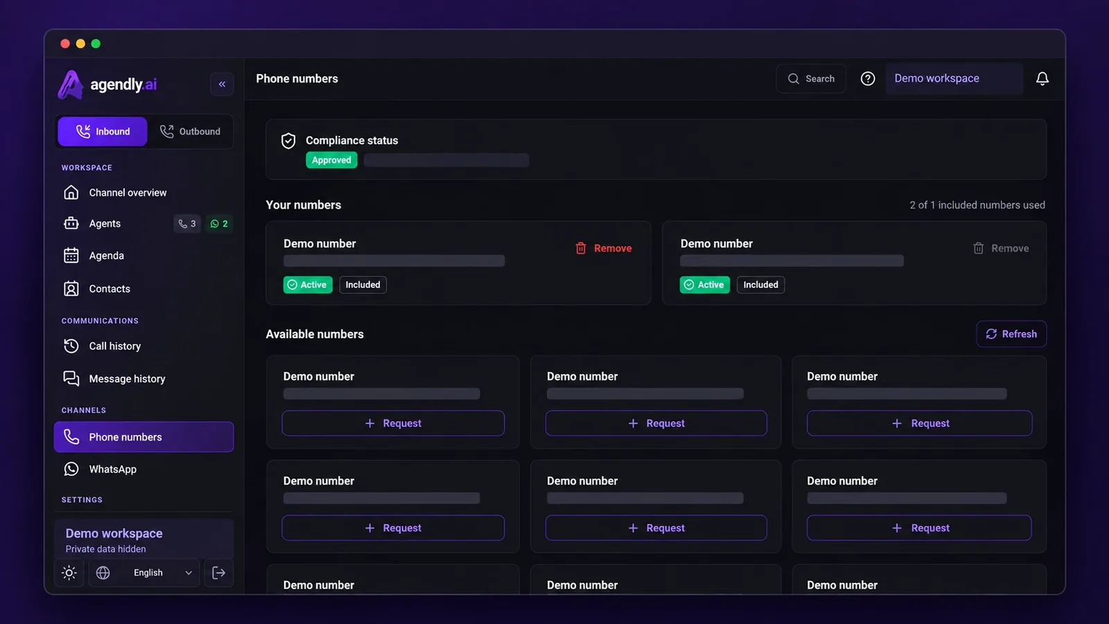View Message history
1109x624 pixels.
tap(143, 379)
